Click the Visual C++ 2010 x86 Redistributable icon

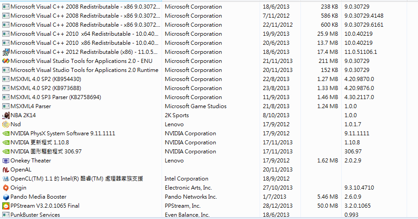[5, 43]
